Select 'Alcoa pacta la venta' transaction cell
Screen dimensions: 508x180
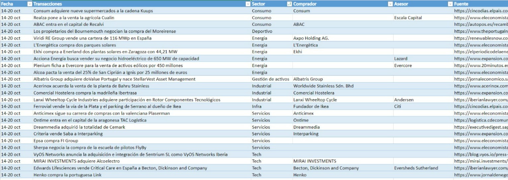(x=142, y=72)
